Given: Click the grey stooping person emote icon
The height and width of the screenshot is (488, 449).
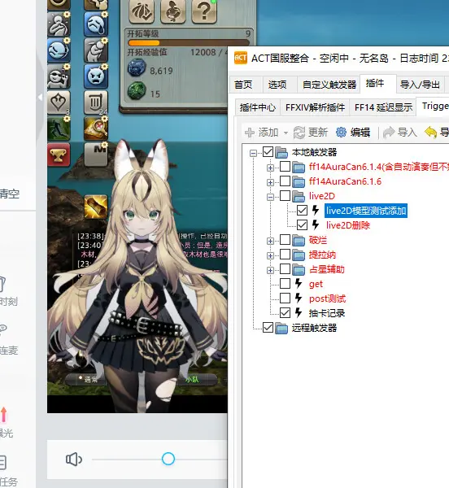Looking at the screenshot, I should pos(96,50).
